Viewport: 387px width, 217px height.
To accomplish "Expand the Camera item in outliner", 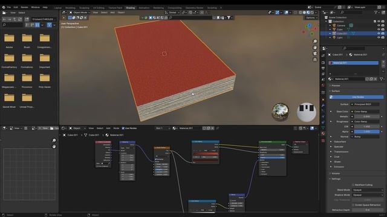I will pyautogui.click(x=330, y=25).
